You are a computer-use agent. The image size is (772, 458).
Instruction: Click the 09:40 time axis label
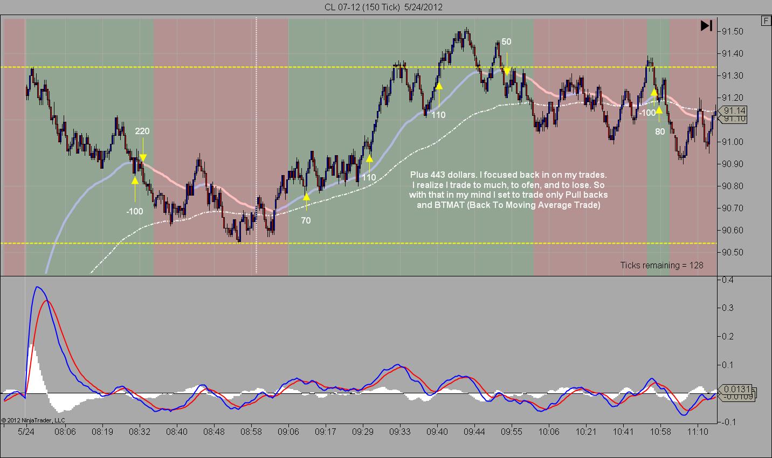pos(437,432)
